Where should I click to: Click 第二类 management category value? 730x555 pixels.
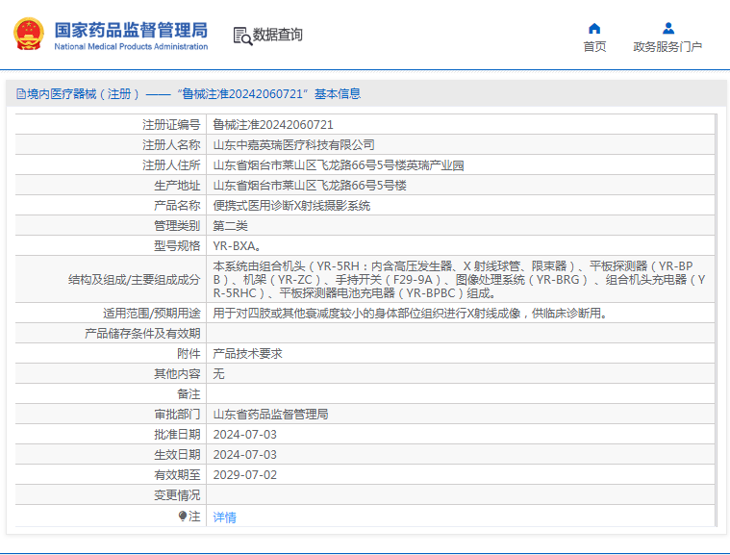point(231,226)
